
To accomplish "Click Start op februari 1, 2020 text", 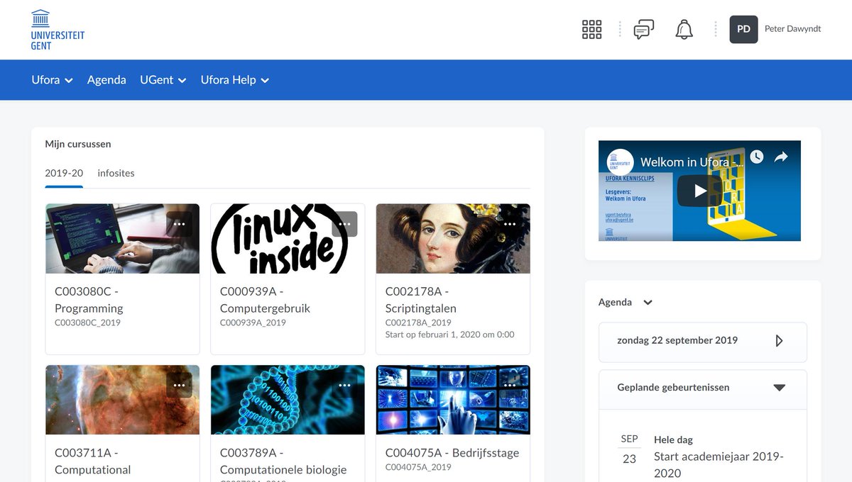I will click(x=450, y=335).
